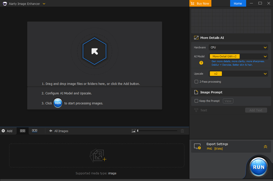Click the yellow AI Model help question icon
This screenshot has width=273, height=181.
coord(201,63)
